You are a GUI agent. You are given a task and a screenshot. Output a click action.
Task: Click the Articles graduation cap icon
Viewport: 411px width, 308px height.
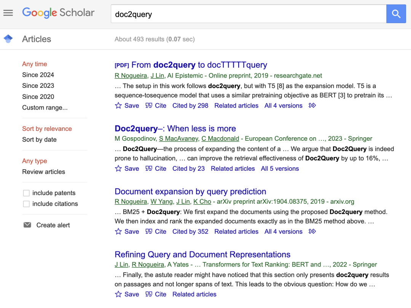coord(8,39)
